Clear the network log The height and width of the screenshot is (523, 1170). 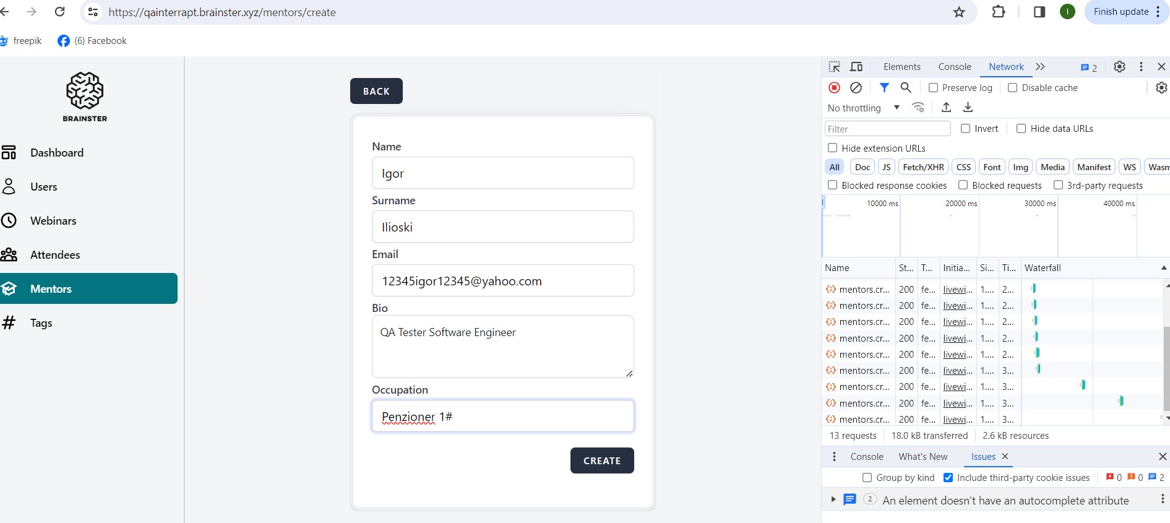coord(856,88)
